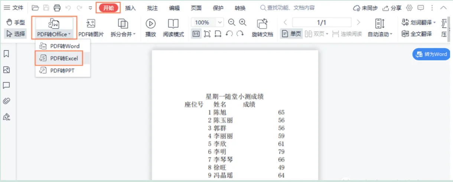Select 单页 single page view
The image size is (453, 182).
(291, 34)
